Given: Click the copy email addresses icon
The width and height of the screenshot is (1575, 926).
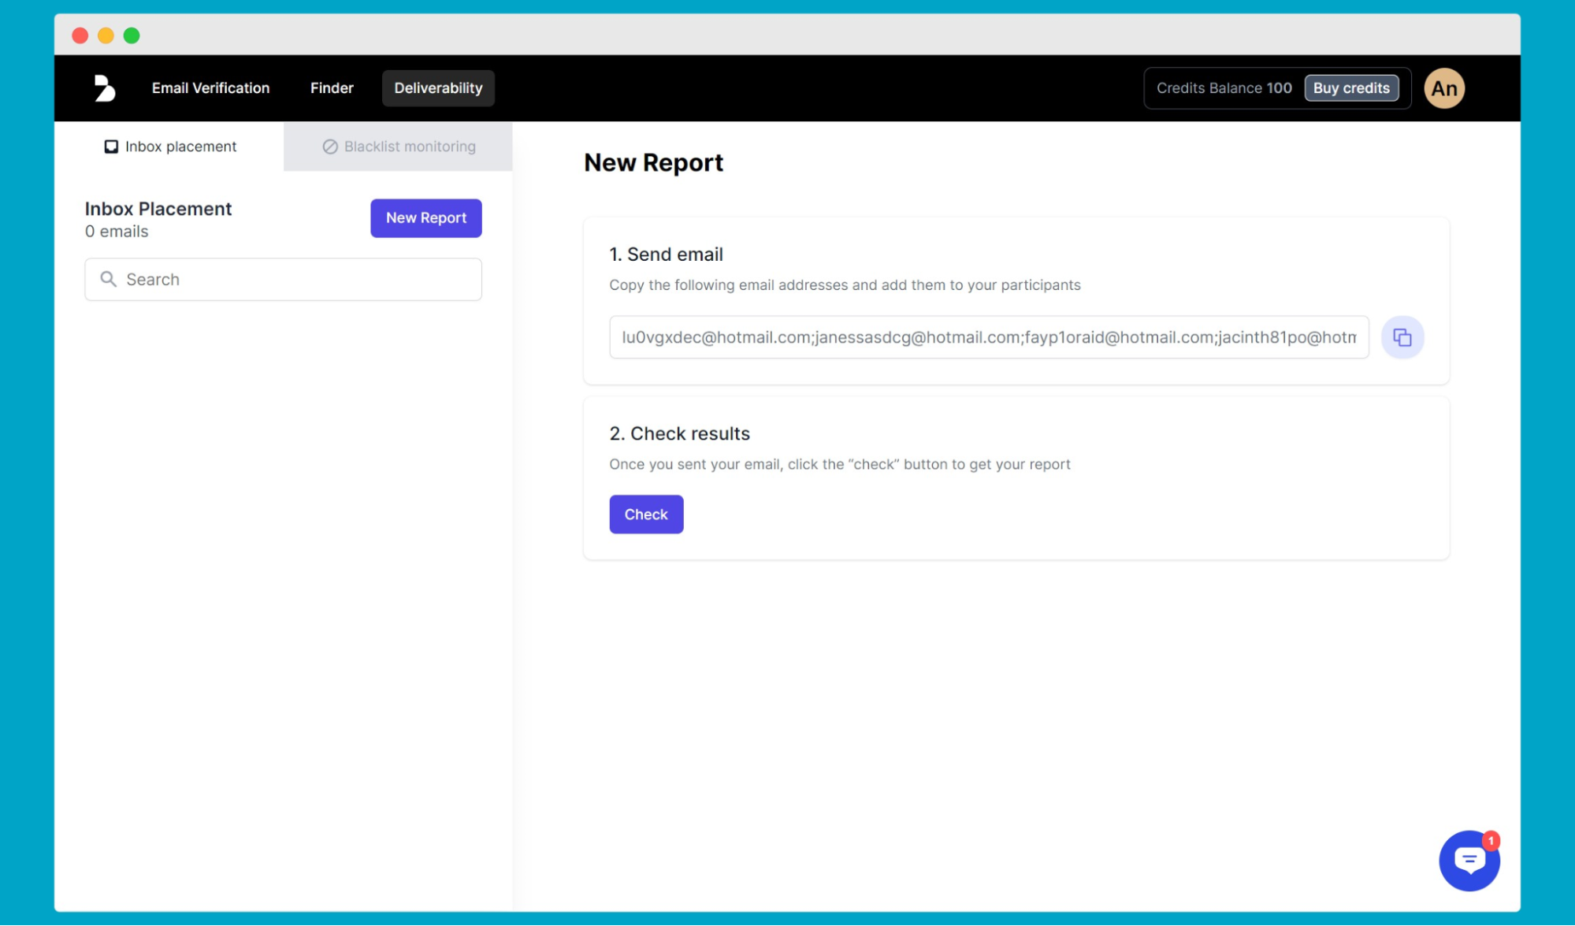Looking at the screenshot, I should 1402,337.
